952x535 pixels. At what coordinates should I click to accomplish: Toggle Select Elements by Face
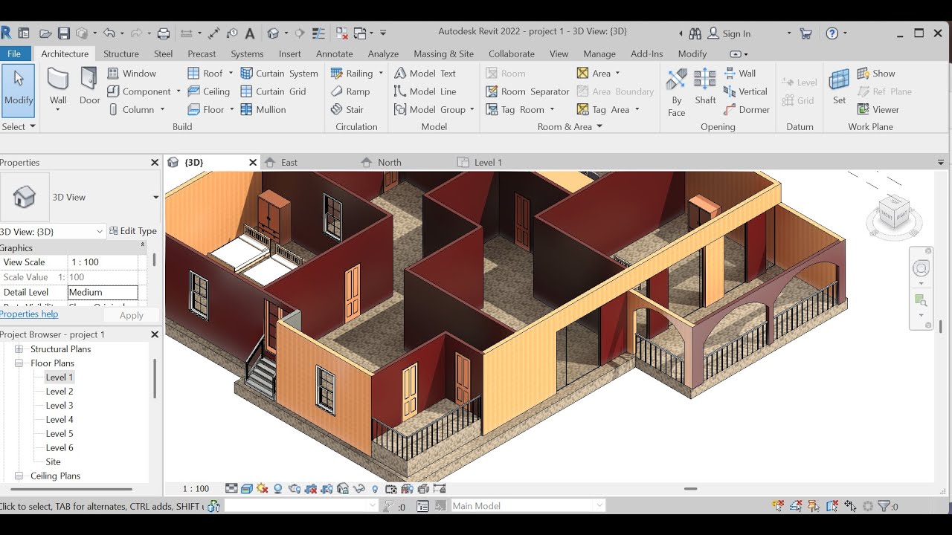pyautogui.click(x=832, y=506)
